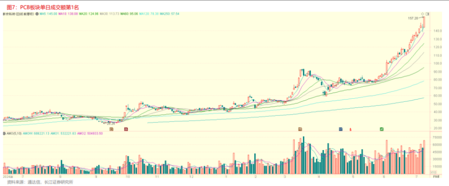Click the blue event marker near late April
Viewport: 449px width, 186px height.
tap(341, 129)
